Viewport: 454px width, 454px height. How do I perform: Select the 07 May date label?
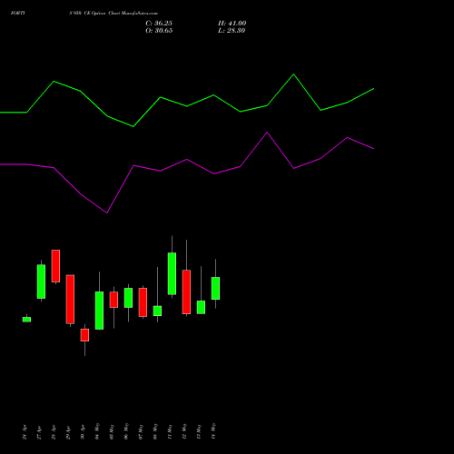click(x=141, y=431)
